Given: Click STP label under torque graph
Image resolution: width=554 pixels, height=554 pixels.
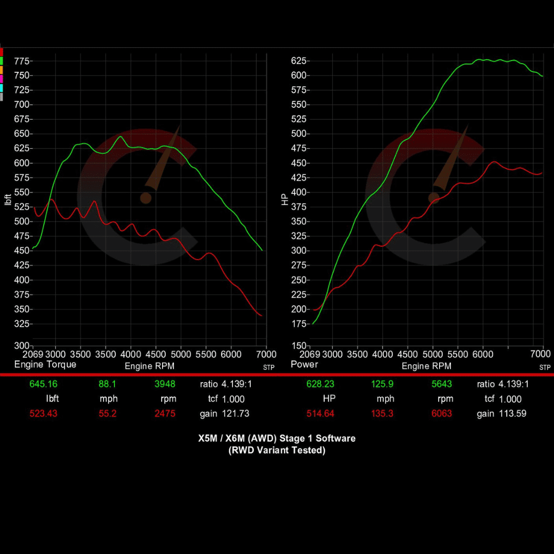Looking at the screenshot, I should pos(269,367).
